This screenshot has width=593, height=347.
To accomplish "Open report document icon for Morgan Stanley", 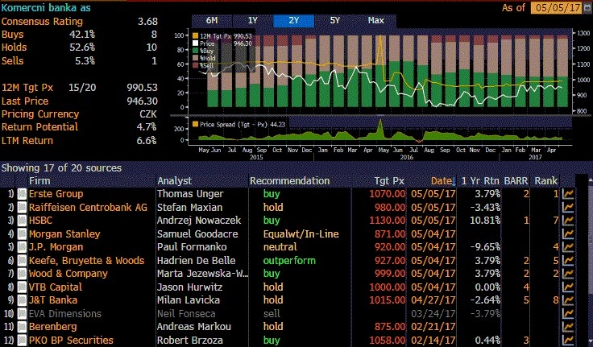I will click(x=22, y=234).
